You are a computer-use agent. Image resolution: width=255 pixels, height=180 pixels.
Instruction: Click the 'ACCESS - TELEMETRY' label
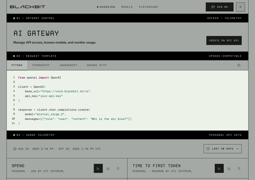(x=224, y=18)
